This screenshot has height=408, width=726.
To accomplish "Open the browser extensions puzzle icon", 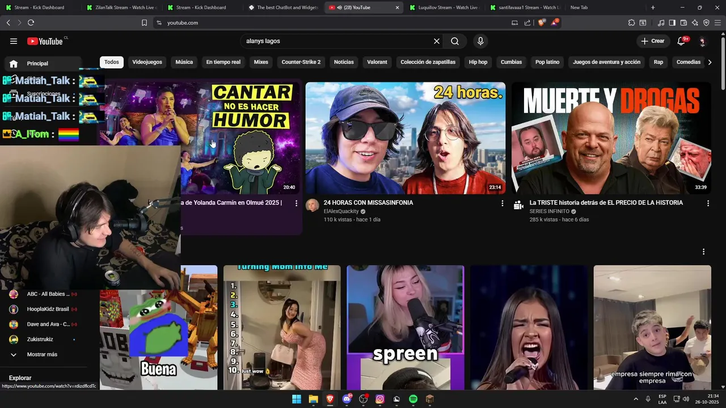I will (x=631, y=23).
